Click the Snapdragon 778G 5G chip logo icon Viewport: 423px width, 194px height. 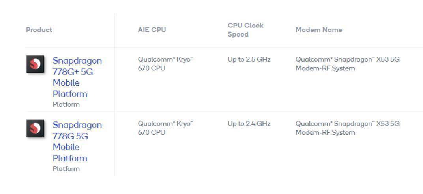pos(35,128)
